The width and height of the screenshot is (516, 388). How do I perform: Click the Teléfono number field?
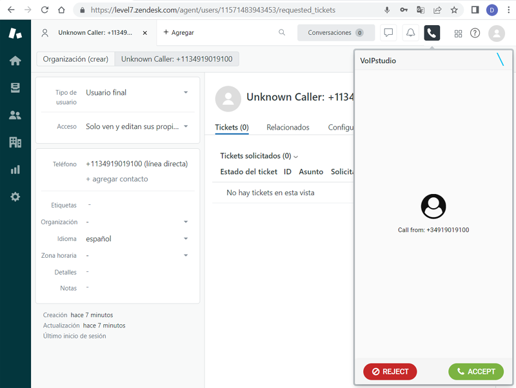pyautogui.click(x=137, y=164)
